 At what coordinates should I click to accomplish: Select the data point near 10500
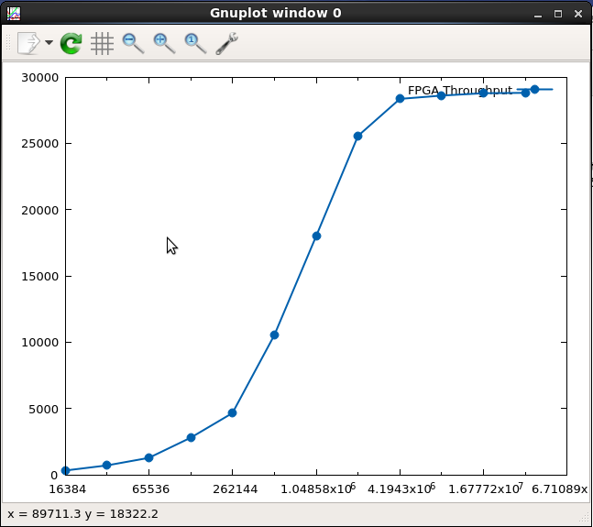point(274,335)
